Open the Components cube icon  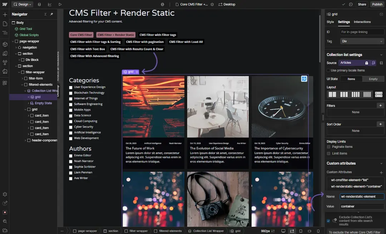[5, 44]
